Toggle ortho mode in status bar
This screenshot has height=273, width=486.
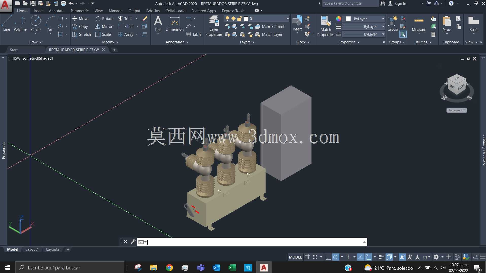(328, 257)
